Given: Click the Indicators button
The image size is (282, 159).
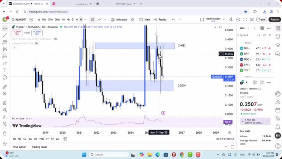Looking at the screenshot, I should pyautogui.click(x=119, y=19).
